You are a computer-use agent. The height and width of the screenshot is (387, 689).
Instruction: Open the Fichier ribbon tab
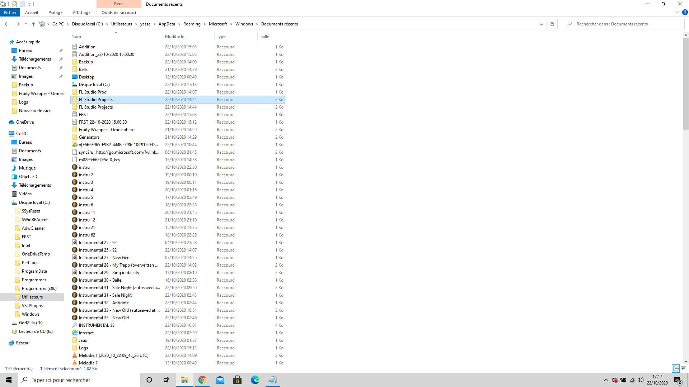click(x=10, y=13)
